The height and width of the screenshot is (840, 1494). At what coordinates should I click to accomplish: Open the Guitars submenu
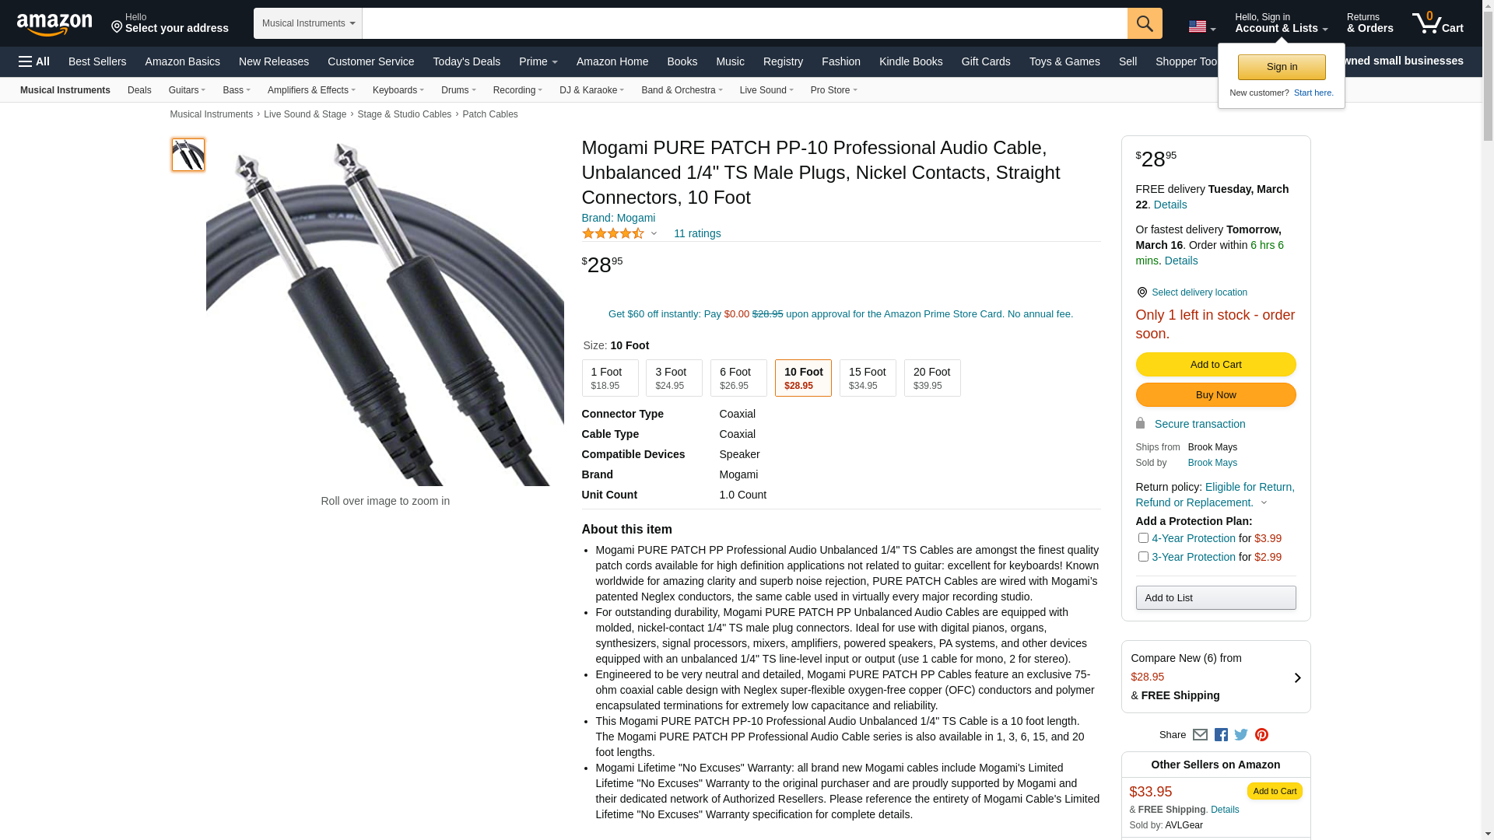[187, 90]
